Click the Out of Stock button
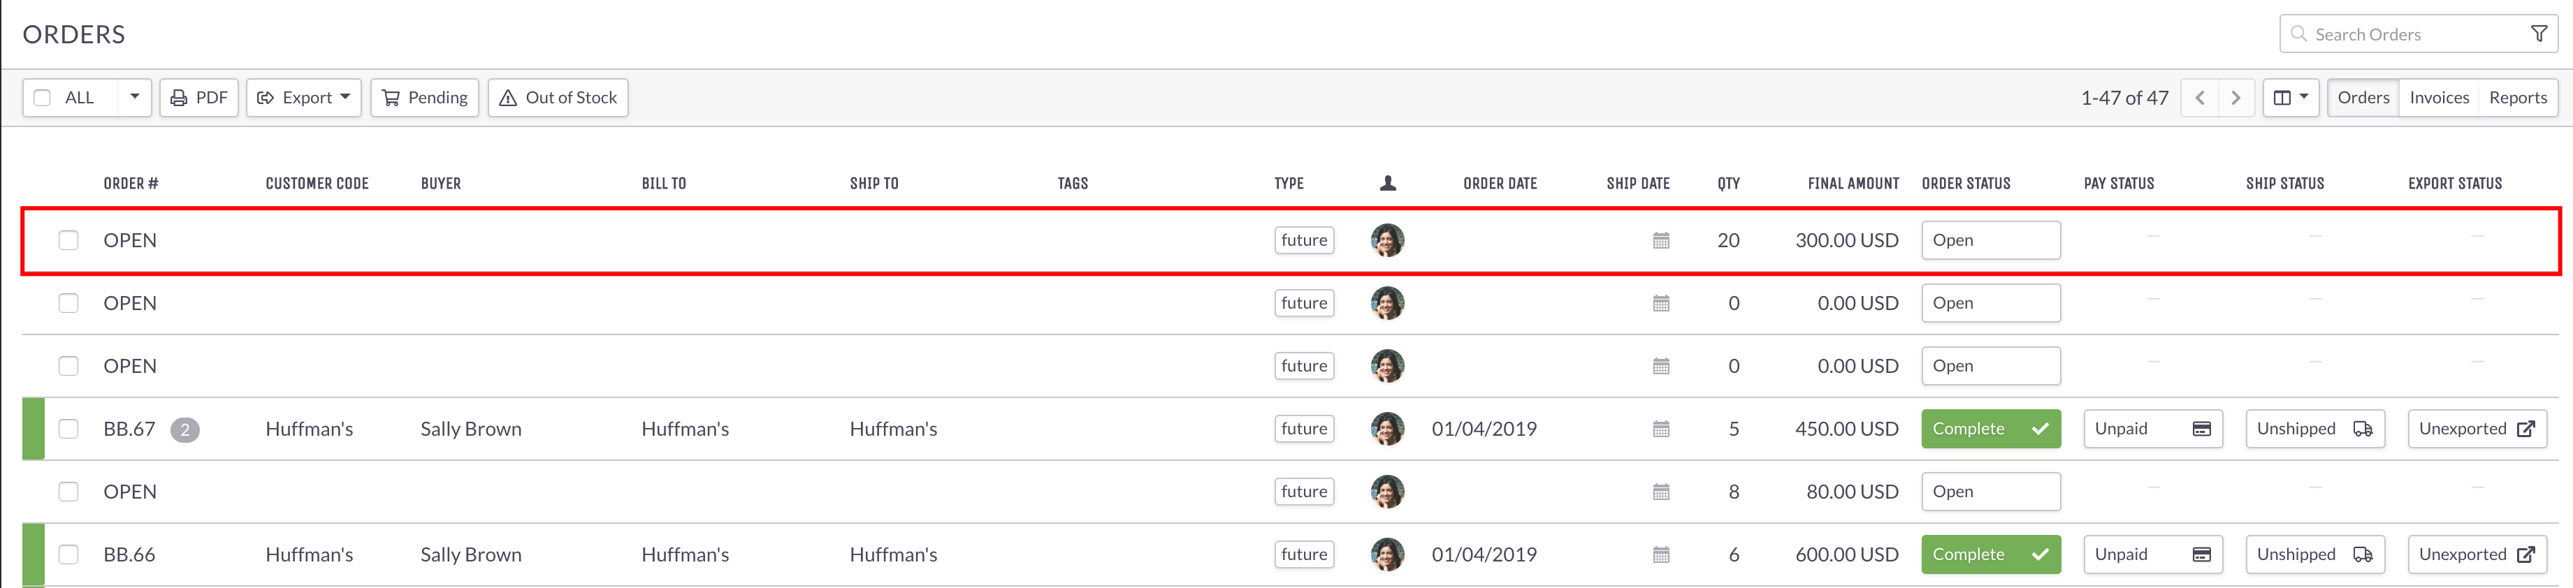 (x=558, y=98)
